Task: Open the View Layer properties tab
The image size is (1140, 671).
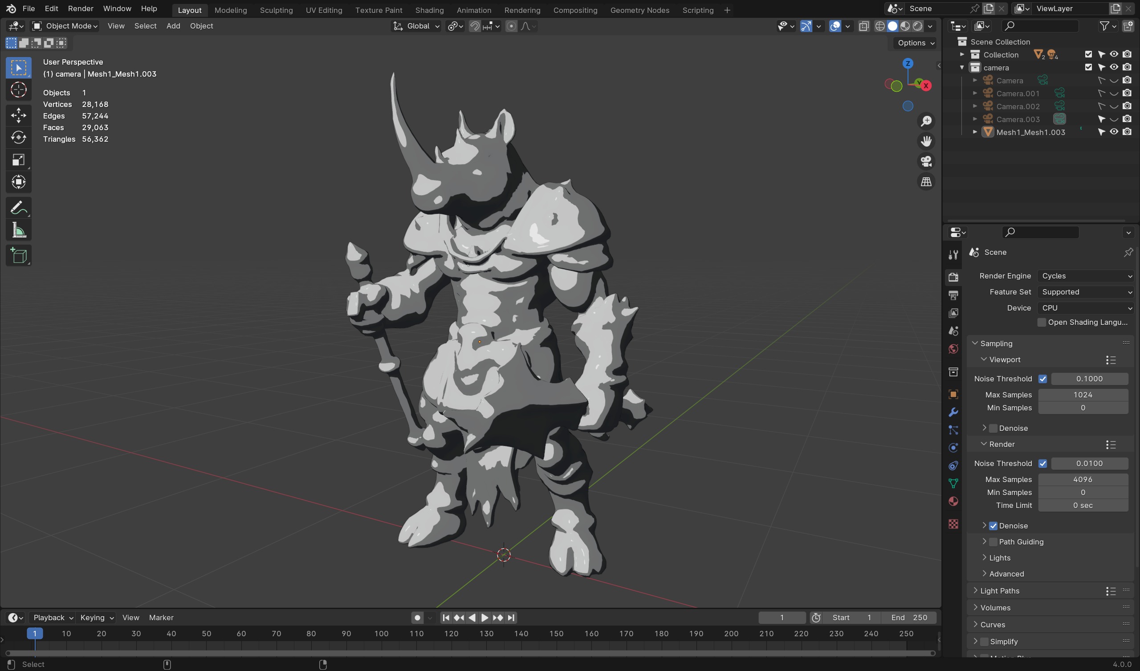Action: [x=953, y=313]
